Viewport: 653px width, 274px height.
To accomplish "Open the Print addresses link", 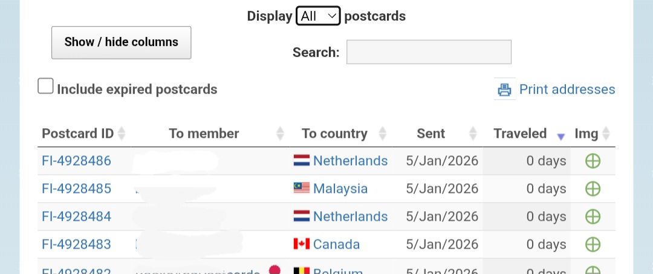I will (x=567, y=90).
